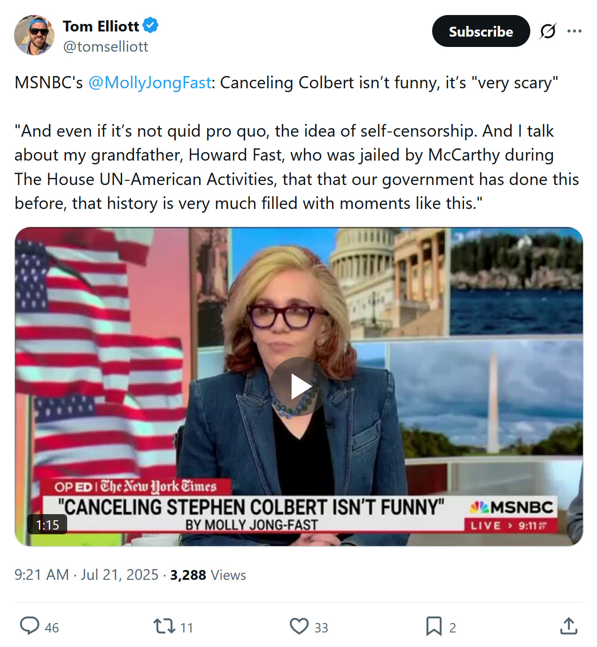Click the share upload arrow icon
The image size is (597, 647).
click(568, 626)
